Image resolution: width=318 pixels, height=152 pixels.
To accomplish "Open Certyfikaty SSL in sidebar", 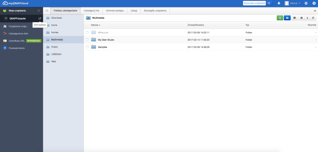I will point(17,41).
